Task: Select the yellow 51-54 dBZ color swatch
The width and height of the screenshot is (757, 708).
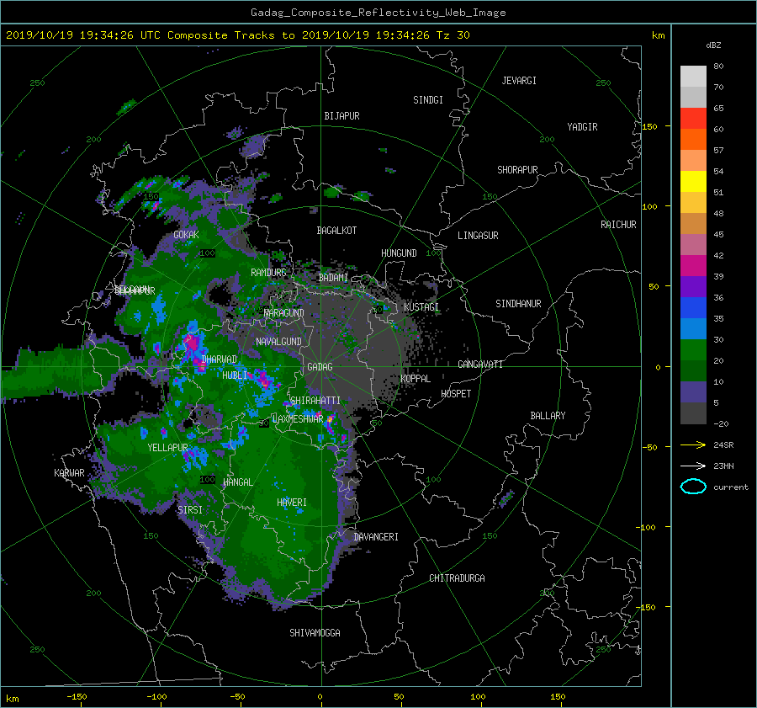Action: [693, 182]
